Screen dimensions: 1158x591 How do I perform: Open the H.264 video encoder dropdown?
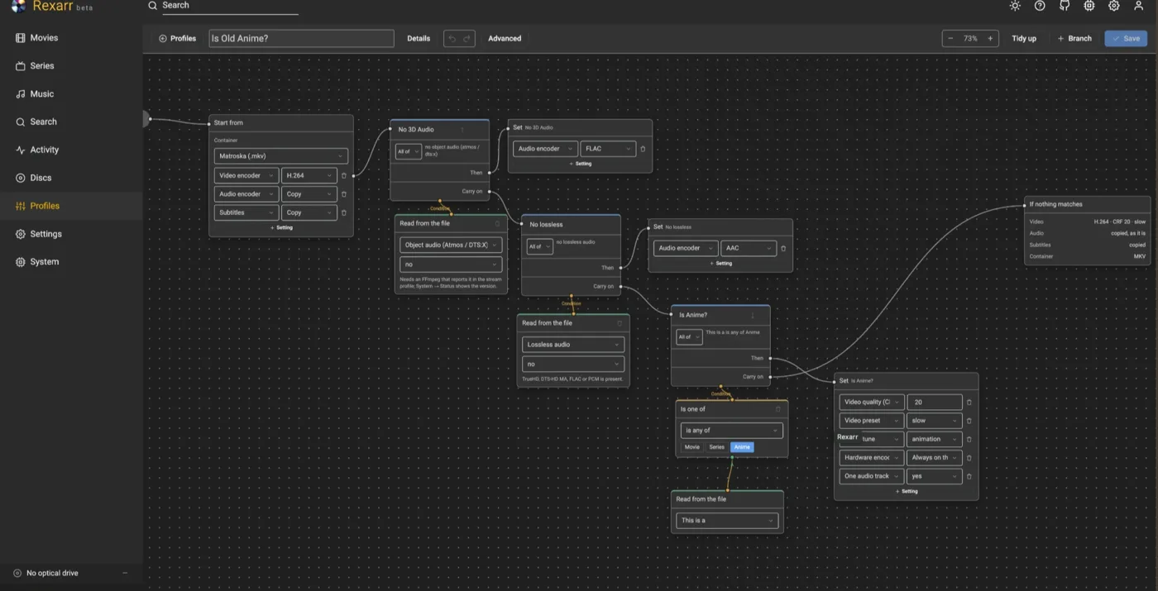[x=309, y=176]
